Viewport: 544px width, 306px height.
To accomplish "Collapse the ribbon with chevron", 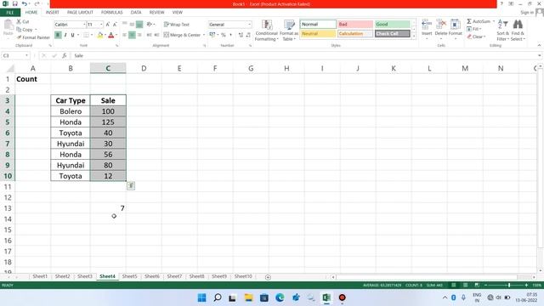I will pos(539,45).
